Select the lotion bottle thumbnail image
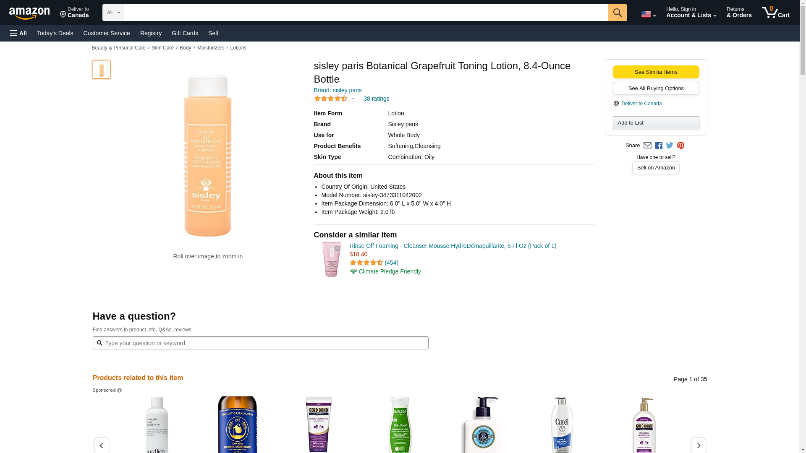 click(x=102, y=70)
